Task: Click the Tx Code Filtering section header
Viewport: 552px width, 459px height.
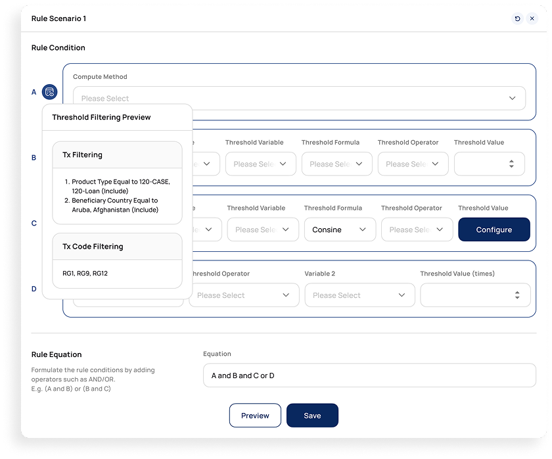Action: point(117,247)
